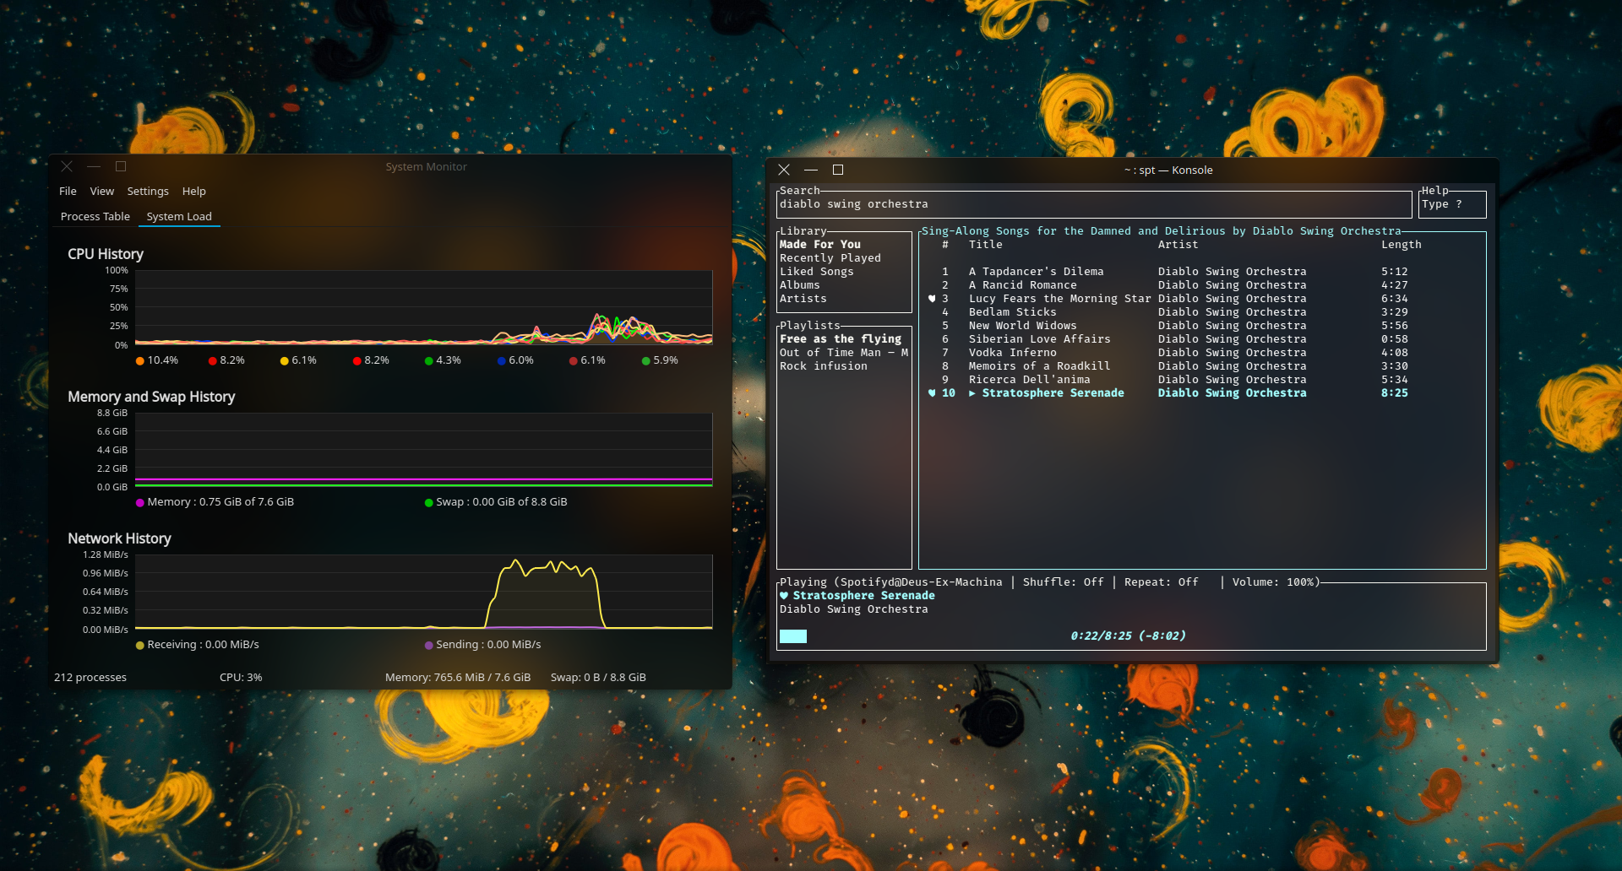Minimize the Konsole window
This screenshot has width=1622, height=871.
point(811,170)
